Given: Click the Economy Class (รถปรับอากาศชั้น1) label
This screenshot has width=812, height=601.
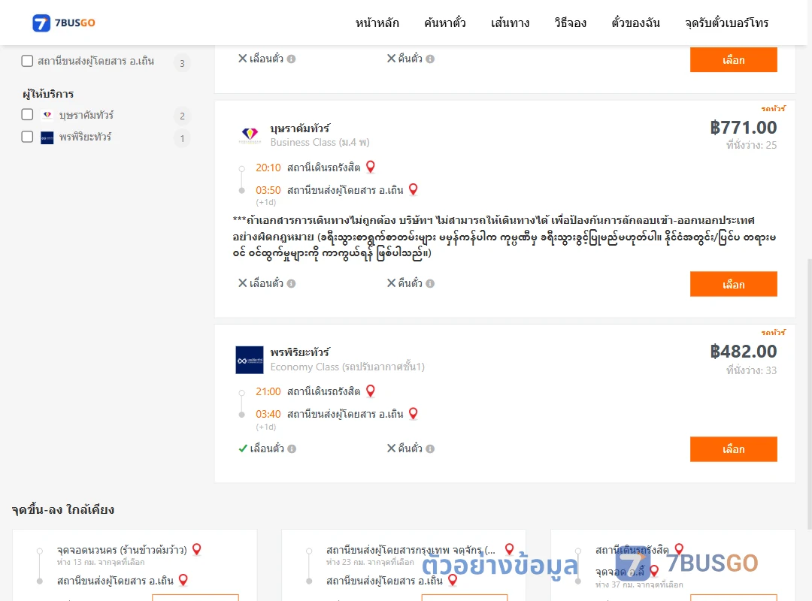Looking at the screenshot, I should [347, 367].
